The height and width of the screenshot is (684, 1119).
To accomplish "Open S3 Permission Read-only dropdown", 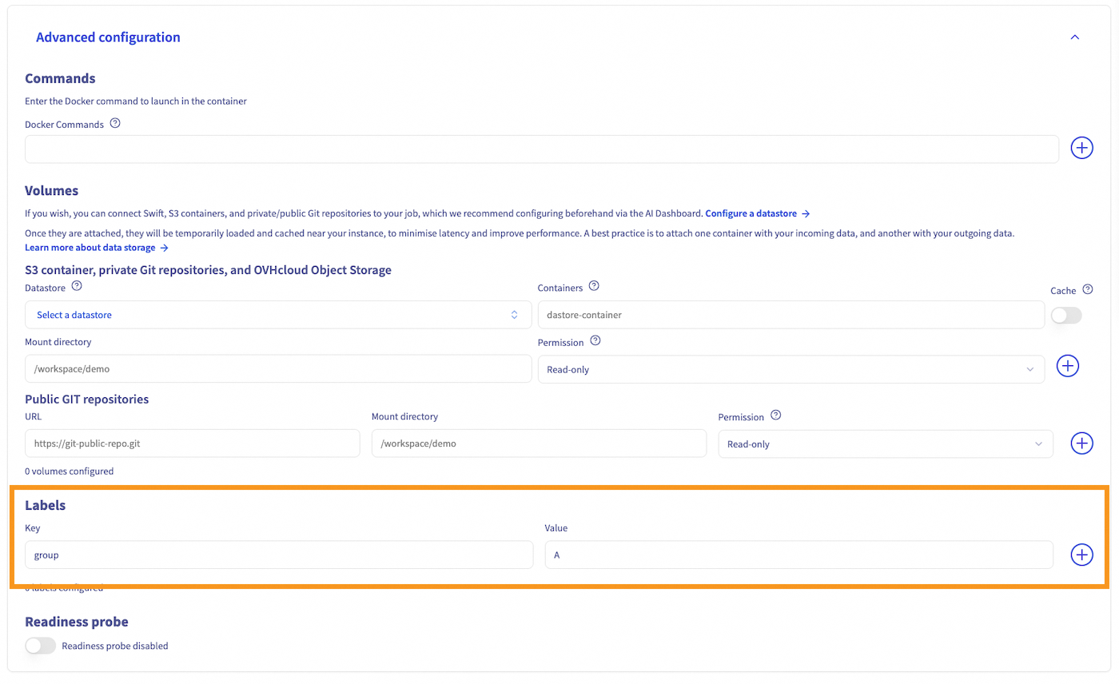I will click(790, 369).
